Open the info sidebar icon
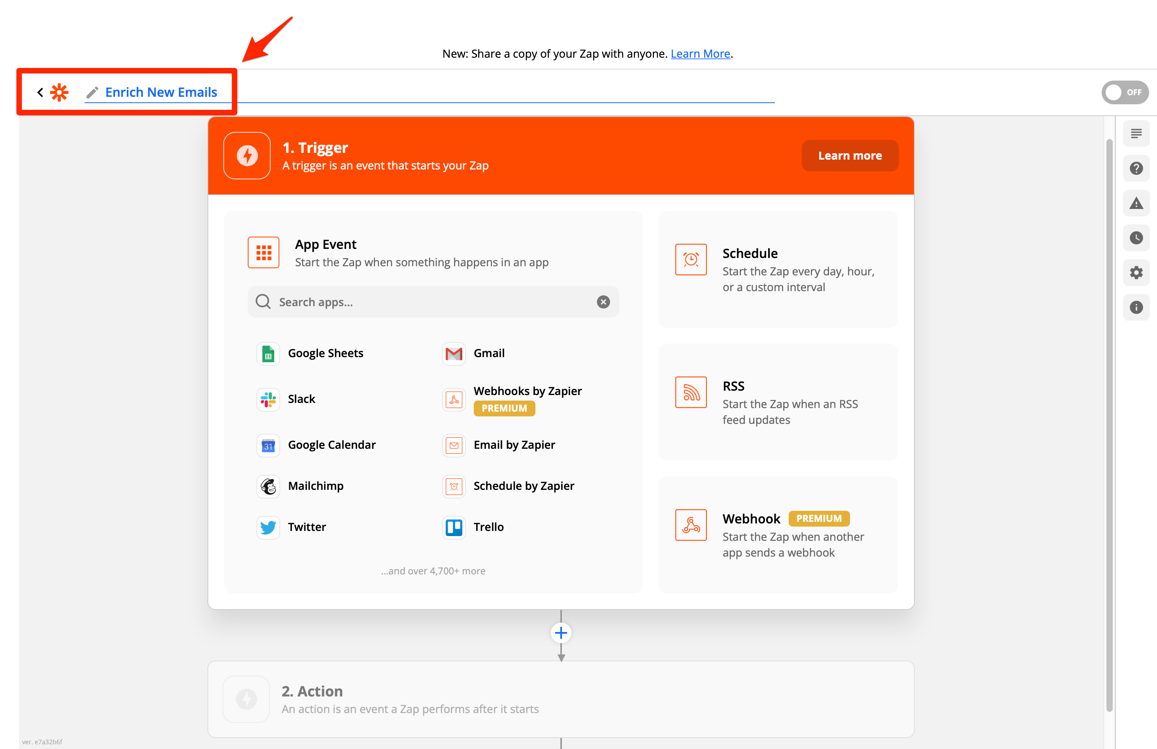The width and height of the screenshot is (1157, 749). point(1136,307)
